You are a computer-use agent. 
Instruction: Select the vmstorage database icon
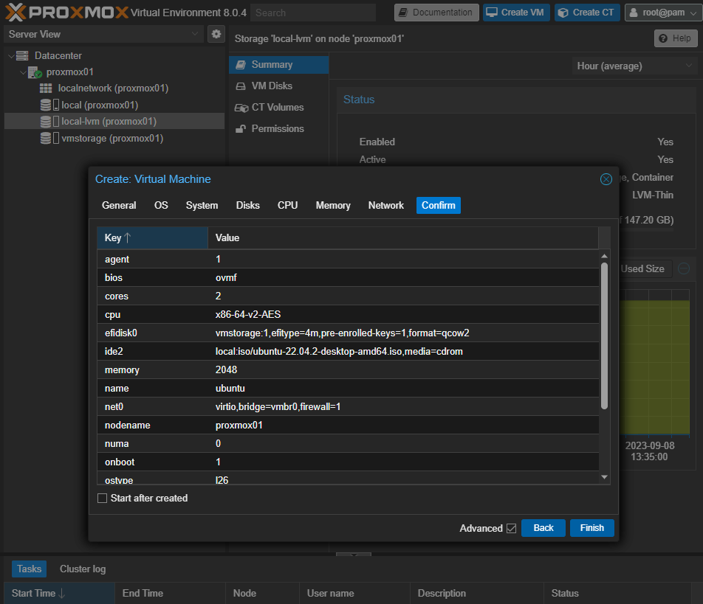click(46, 139)
